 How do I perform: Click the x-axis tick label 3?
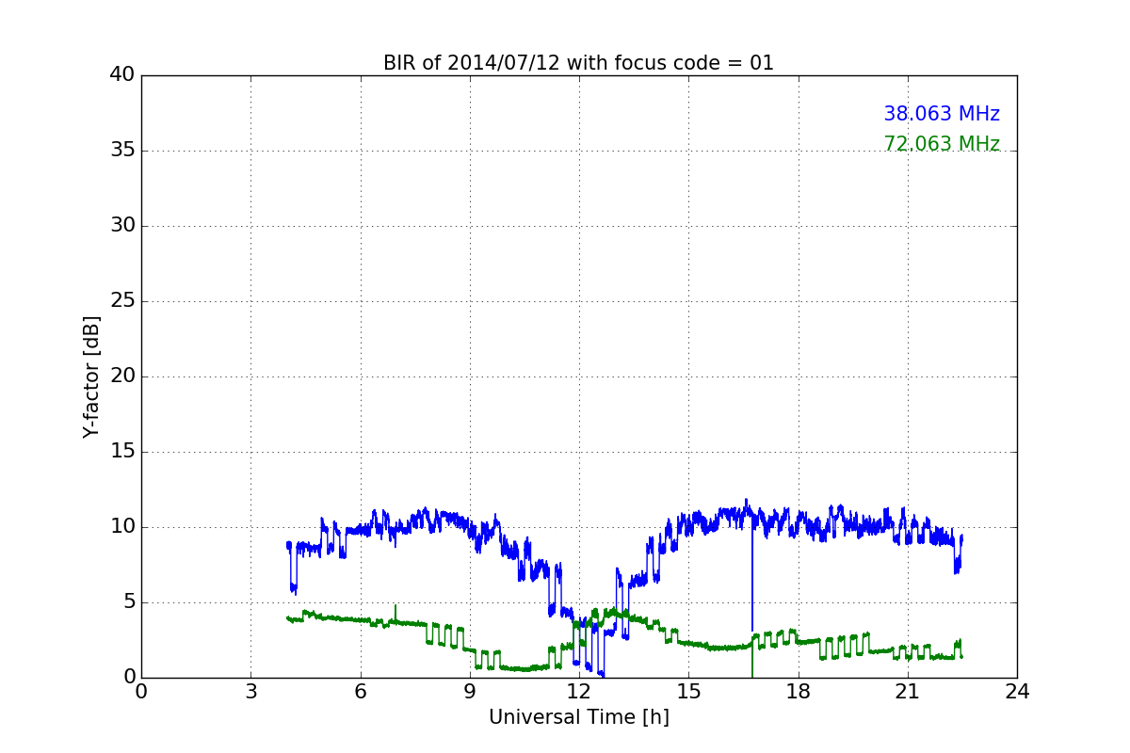250,691
